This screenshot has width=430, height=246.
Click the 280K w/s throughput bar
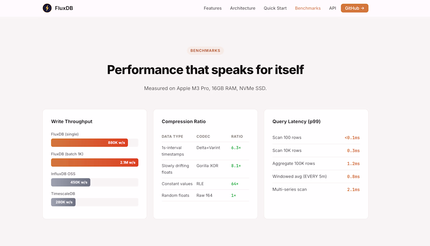pos(63,202)
